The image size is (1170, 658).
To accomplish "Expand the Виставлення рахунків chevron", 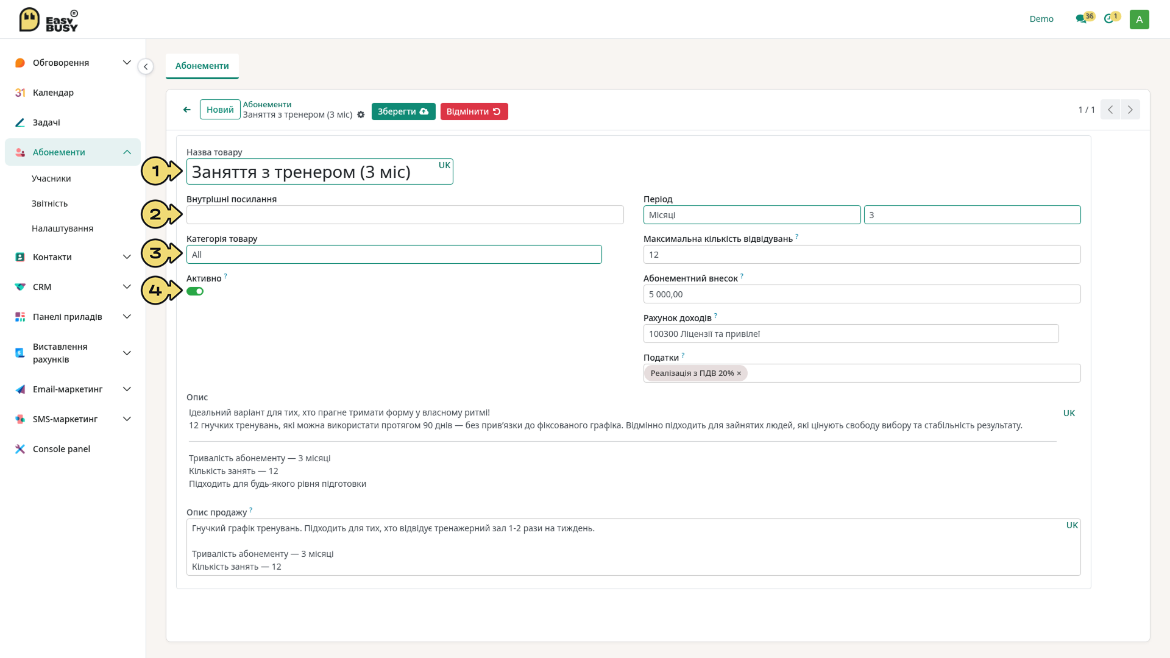I will [127, 353].
